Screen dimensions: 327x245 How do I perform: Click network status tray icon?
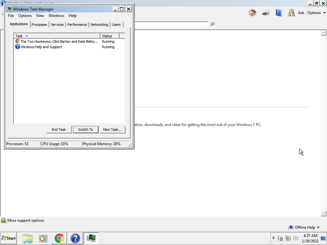[x=288, y=238]
